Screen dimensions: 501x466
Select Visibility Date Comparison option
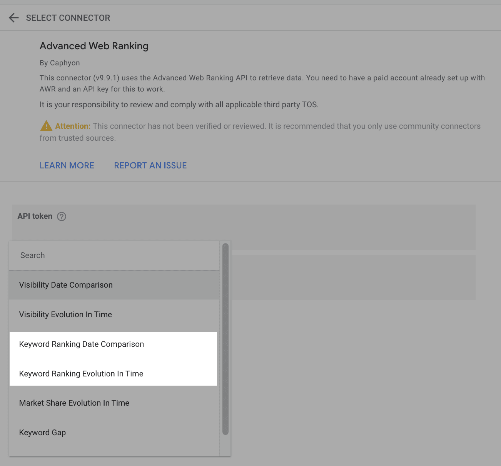[x=114, y=285]
